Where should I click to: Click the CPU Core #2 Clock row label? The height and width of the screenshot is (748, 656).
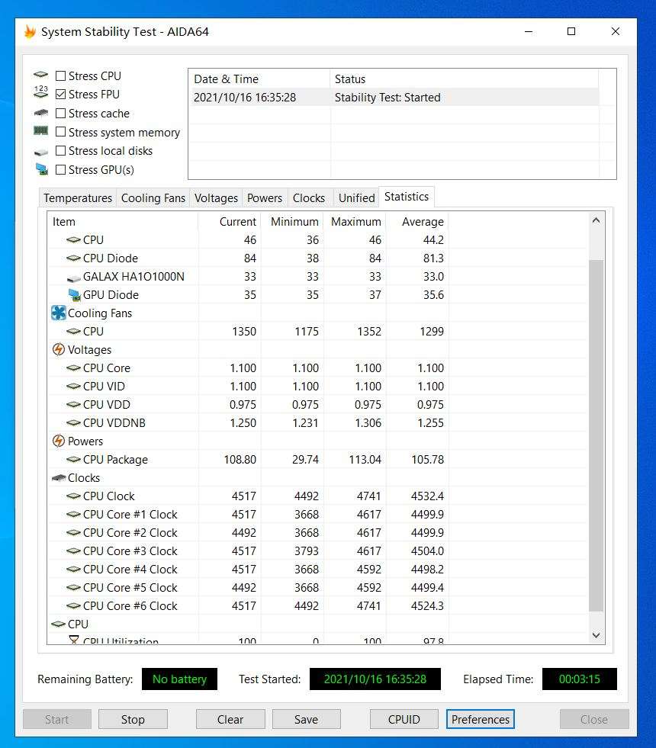pos(130,533)
